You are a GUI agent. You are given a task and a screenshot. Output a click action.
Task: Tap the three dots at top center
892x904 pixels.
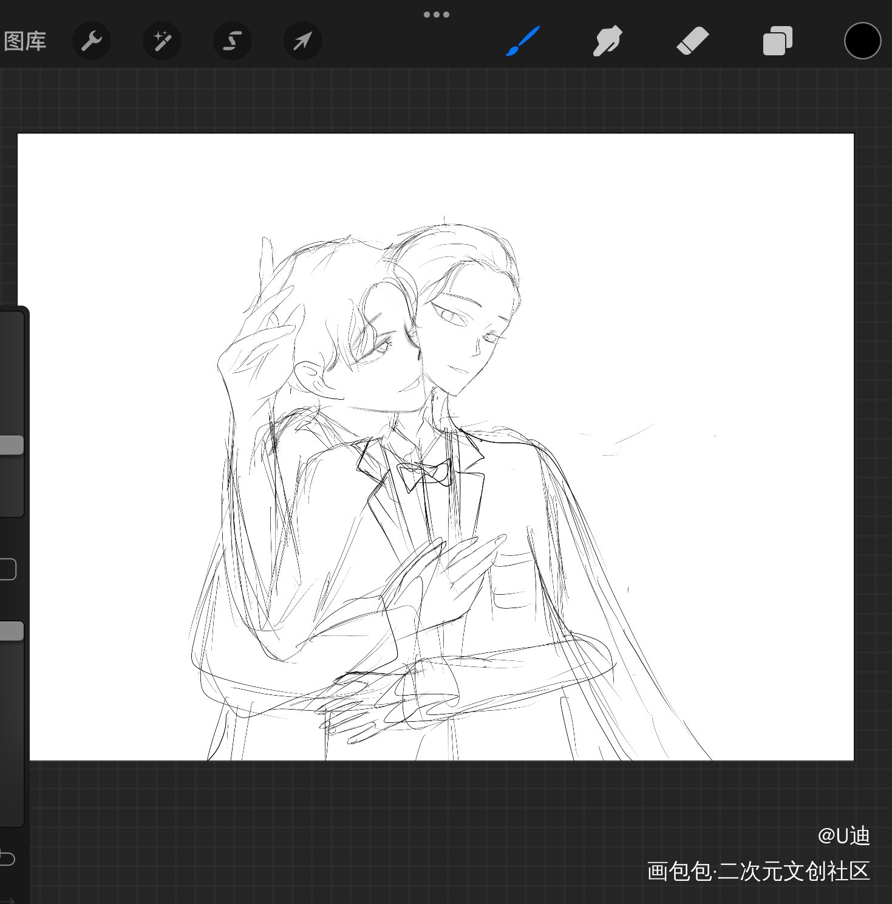coord(436,15)
